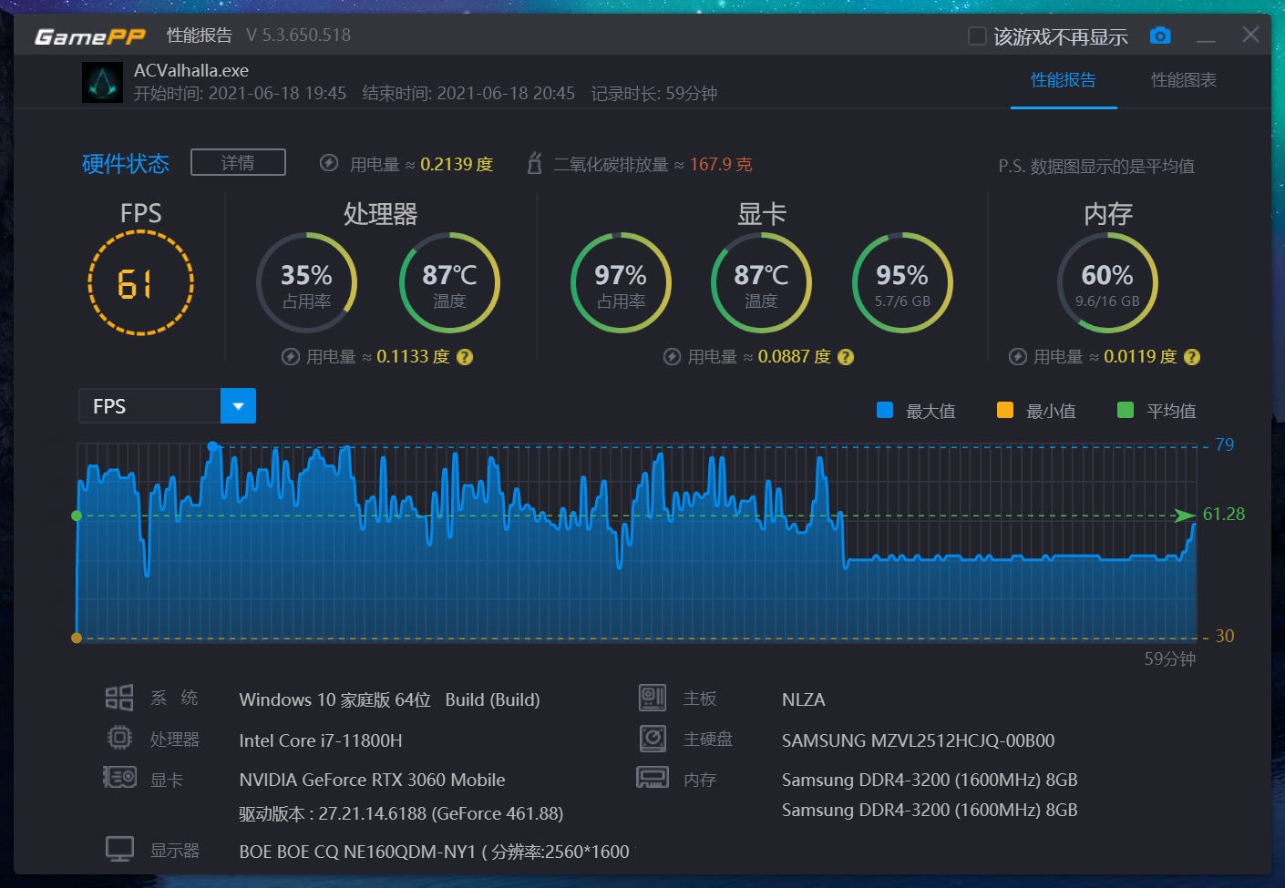Click the 硬件状态 heading
Screen dimensions: 1285x888
(x=126, y=164)
